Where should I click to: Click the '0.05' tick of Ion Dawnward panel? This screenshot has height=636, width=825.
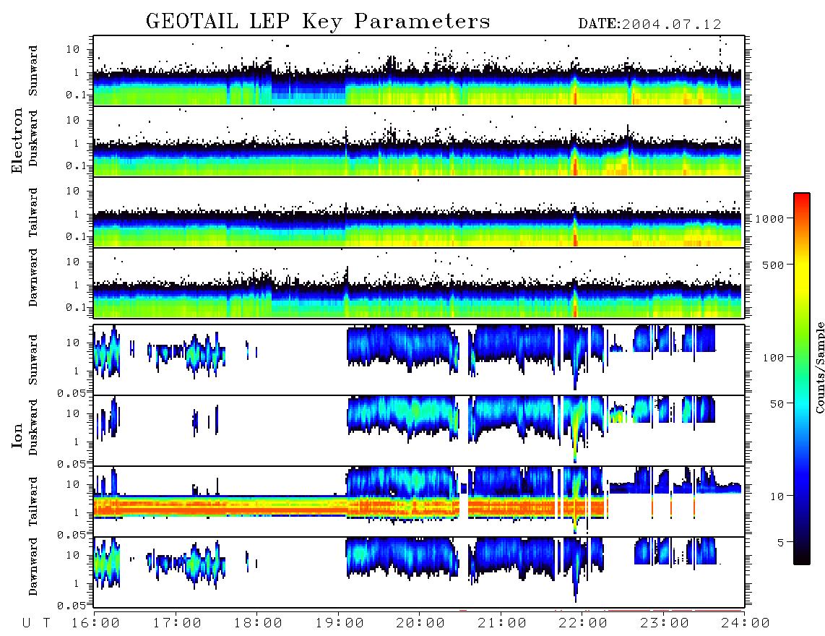point(72,605)
